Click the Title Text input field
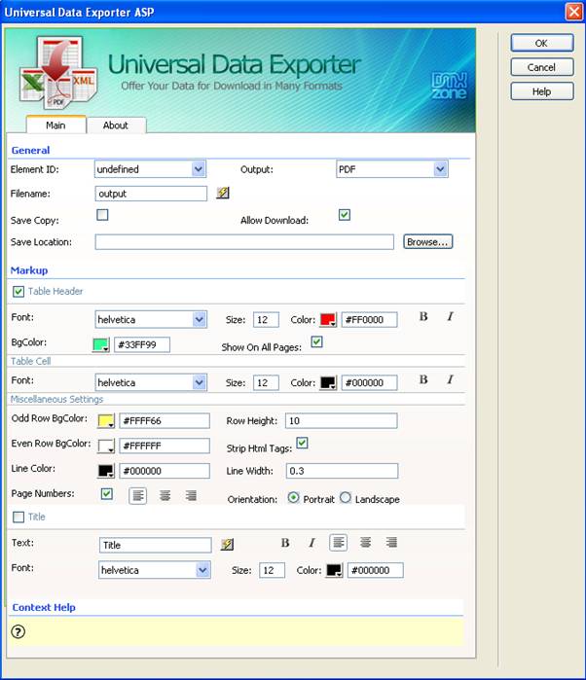 point(156,545)
